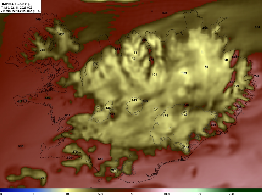Screen dimensions: 262x196
Task: Click the legend label 500
Action: [101, 194]
